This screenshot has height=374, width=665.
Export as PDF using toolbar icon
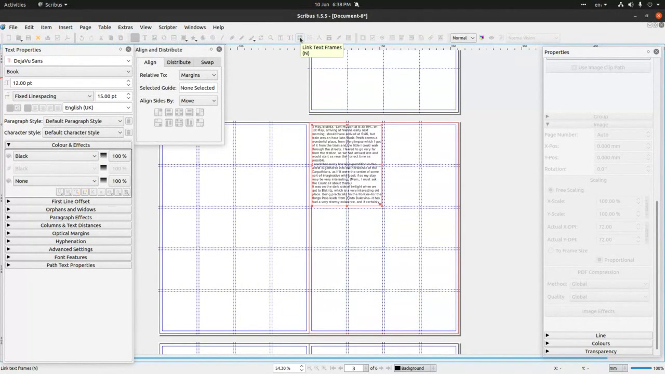point(67,38)
